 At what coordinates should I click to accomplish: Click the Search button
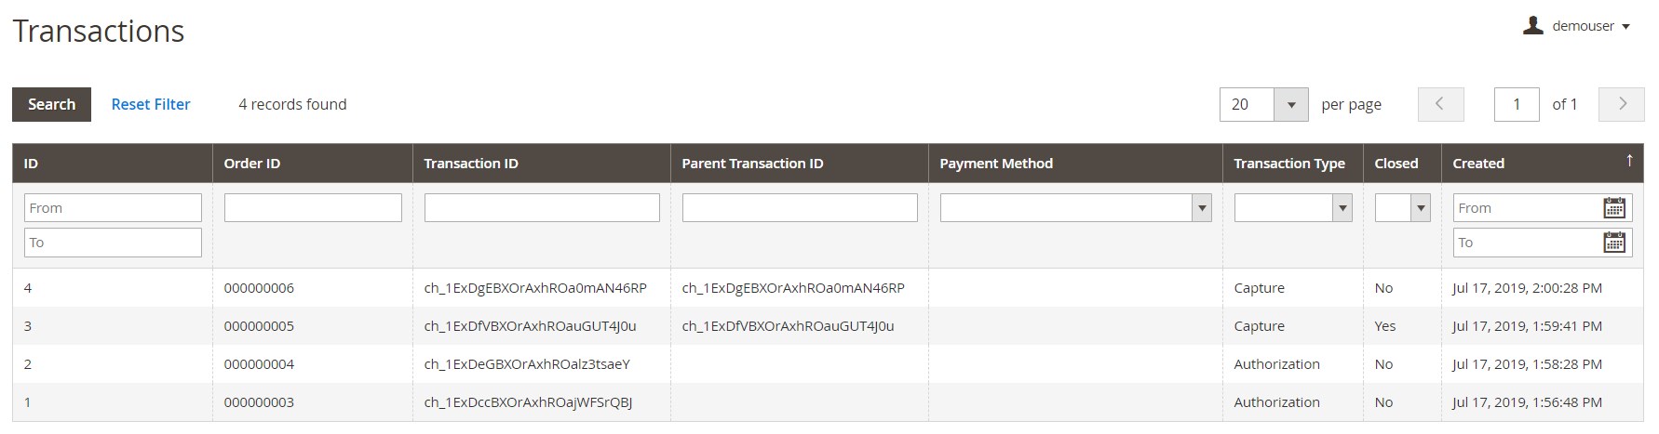51,104
